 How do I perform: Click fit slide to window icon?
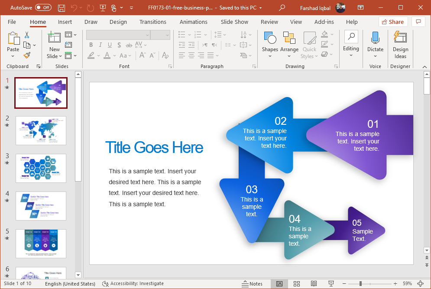pos(420,284)
